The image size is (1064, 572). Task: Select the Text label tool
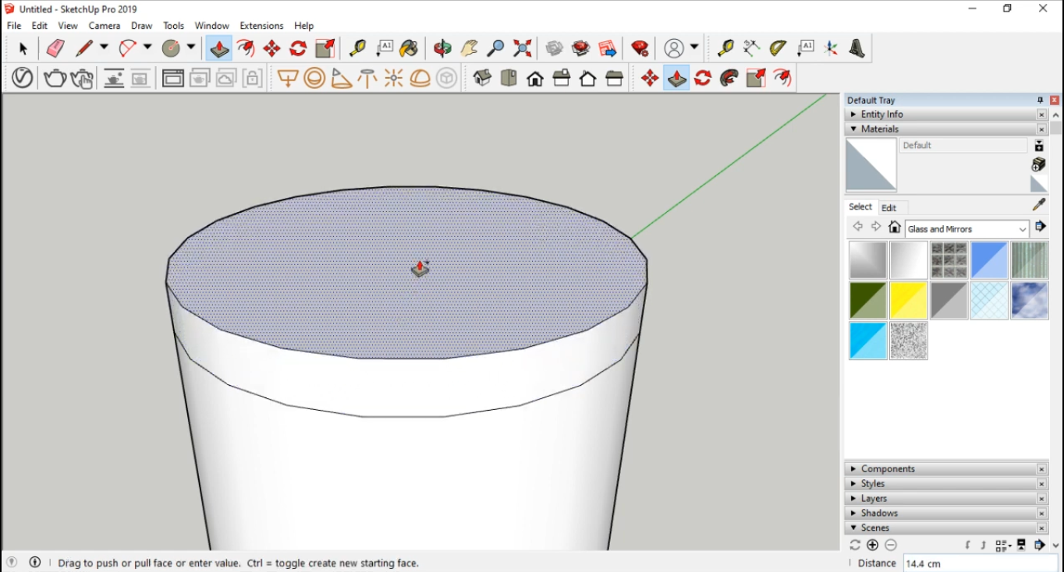click(x=385, y=49)
